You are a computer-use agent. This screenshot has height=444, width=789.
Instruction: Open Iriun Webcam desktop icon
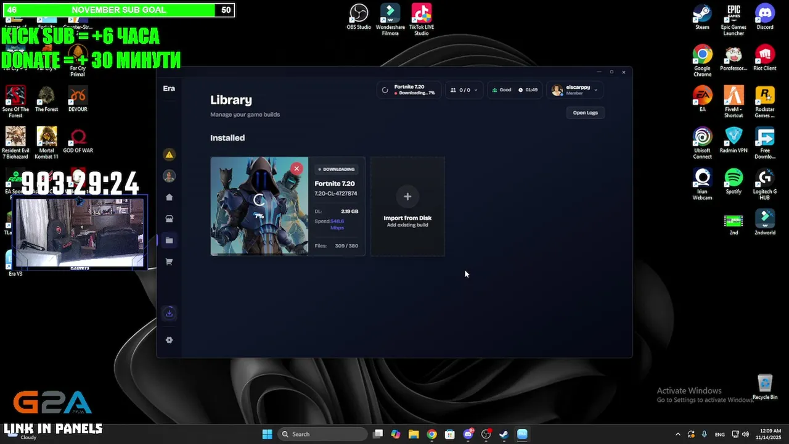(x=702, y=184)
